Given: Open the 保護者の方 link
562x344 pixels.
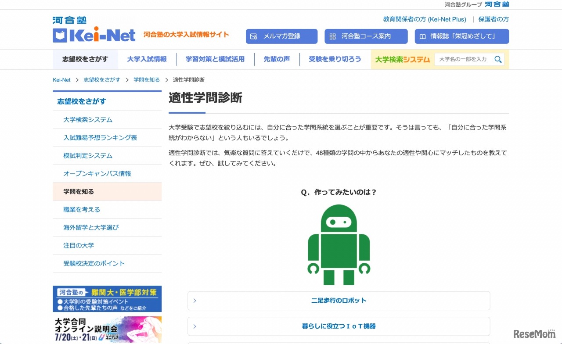Looking at the screenshot, I should [494, 19].
